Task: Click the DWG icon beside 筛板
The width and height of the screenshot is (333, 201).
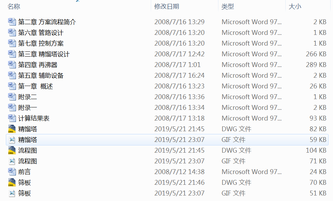Action: tap(11, 182)
